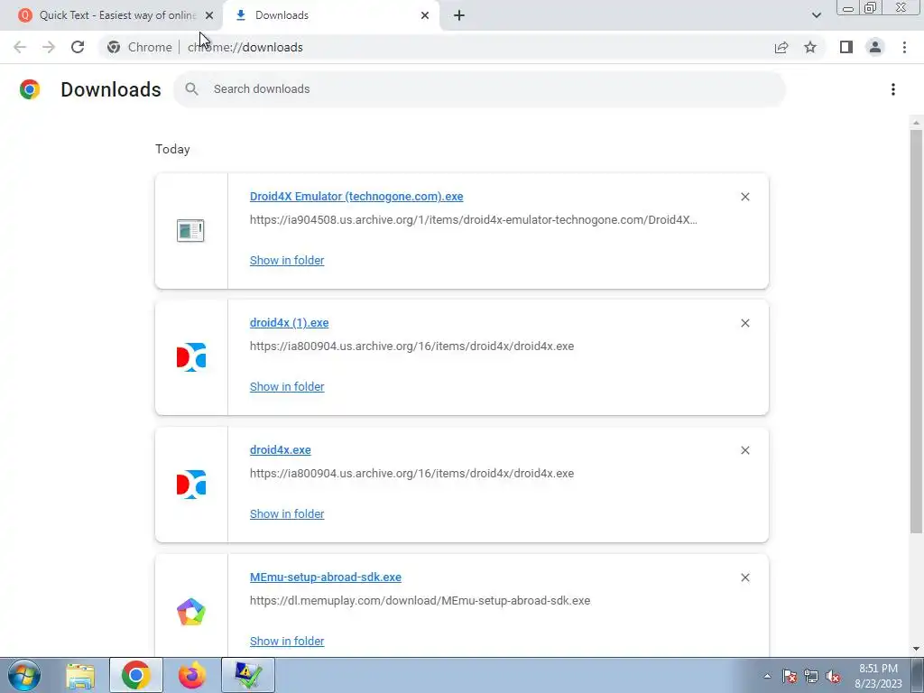Click the Search downloads field
The image size is (924, 693).
tap(480, 89)
